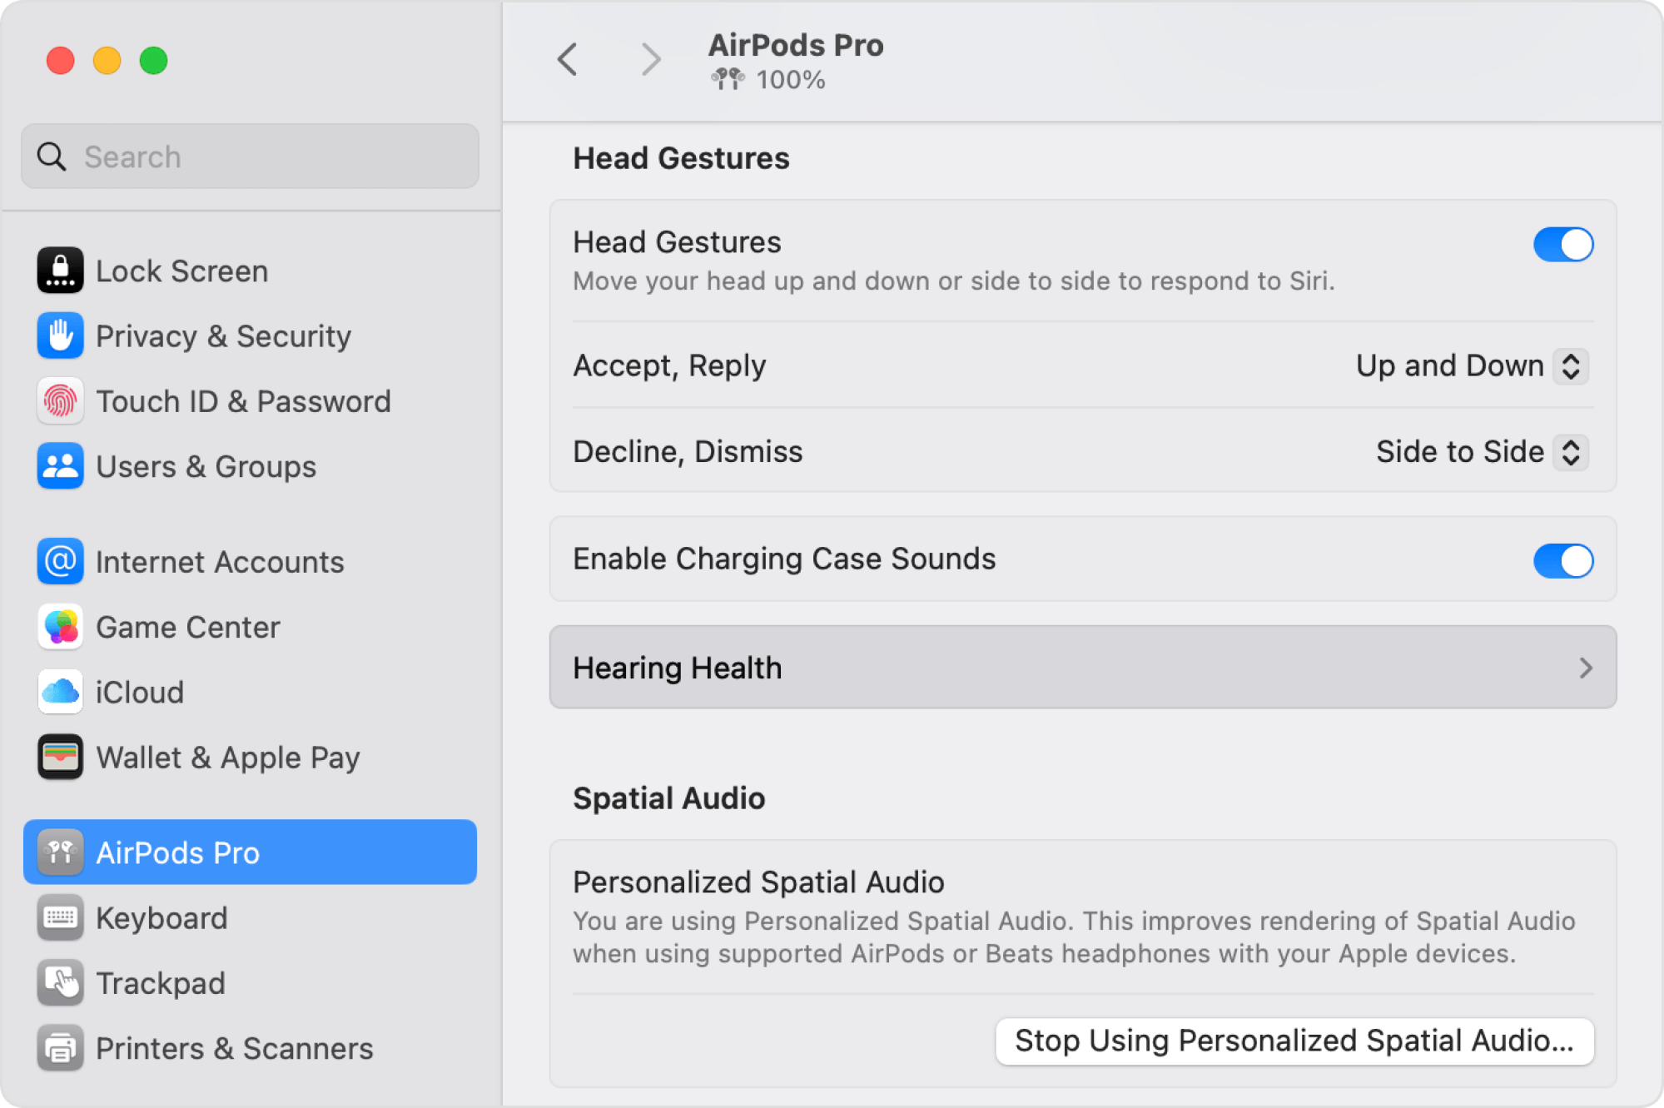
Task: Open the Wallet & Apple Pay icon
Action: 60,757
